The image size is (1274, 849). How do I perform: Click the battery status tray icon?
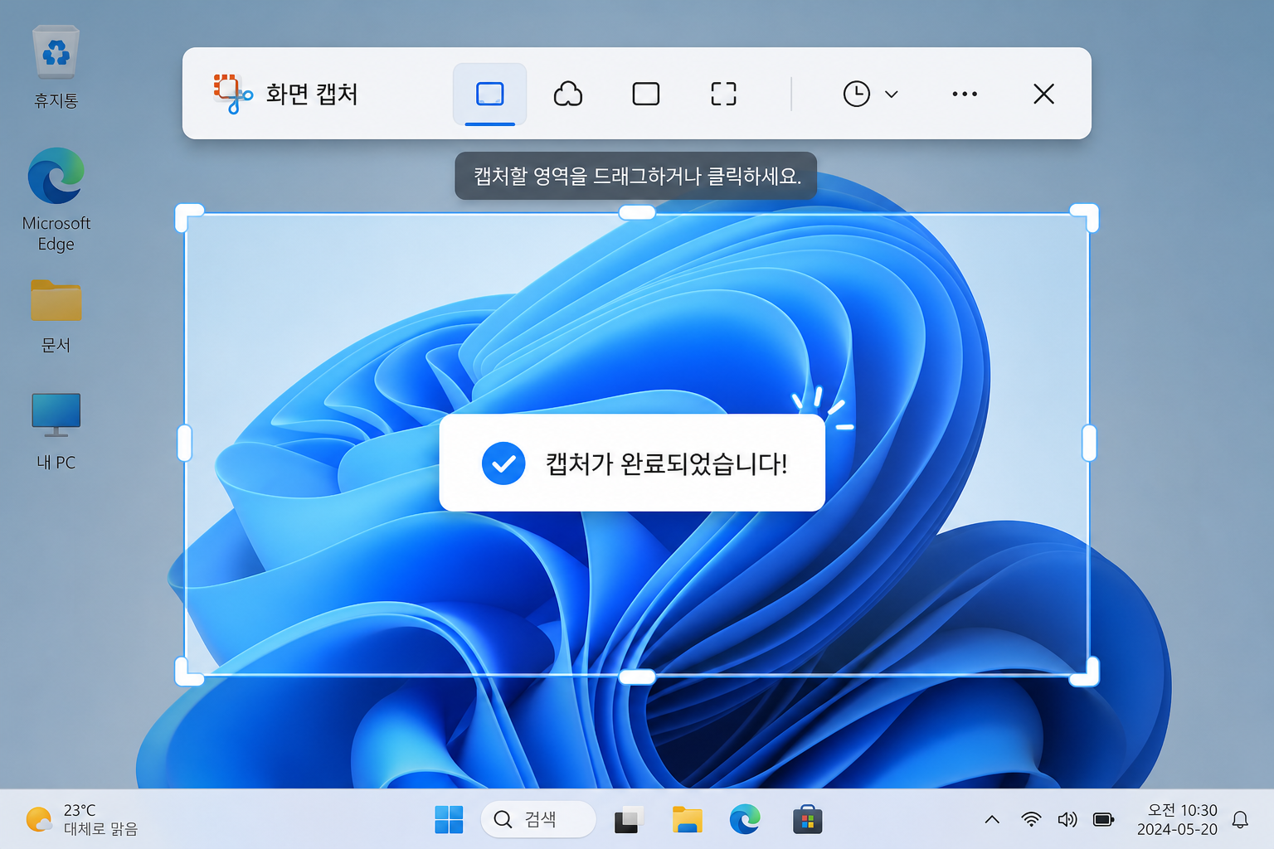tap(1104, 819)
